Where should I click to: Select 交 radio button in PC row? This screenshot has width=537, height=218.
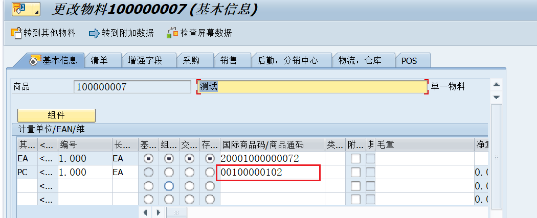189,172
